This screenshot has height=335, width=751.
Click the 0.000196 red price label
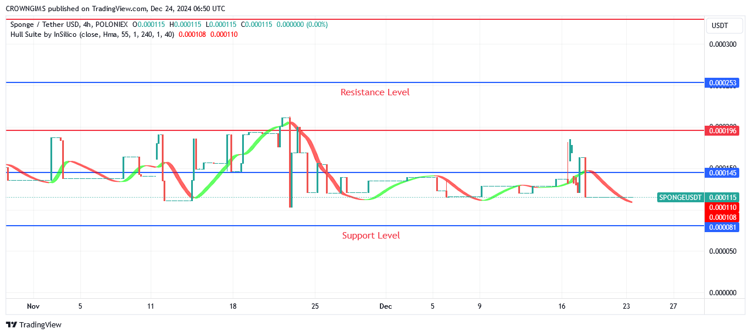click(x=722, y=130)
